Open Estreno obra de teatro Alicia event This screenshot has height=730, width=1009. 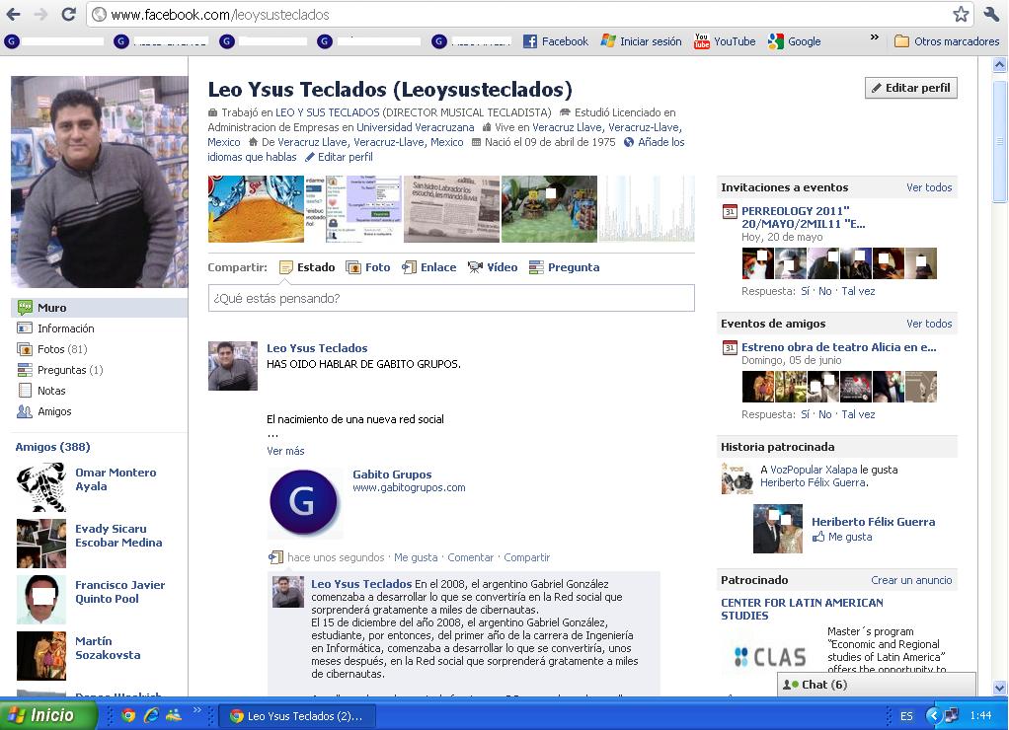(x=839, y=347)
